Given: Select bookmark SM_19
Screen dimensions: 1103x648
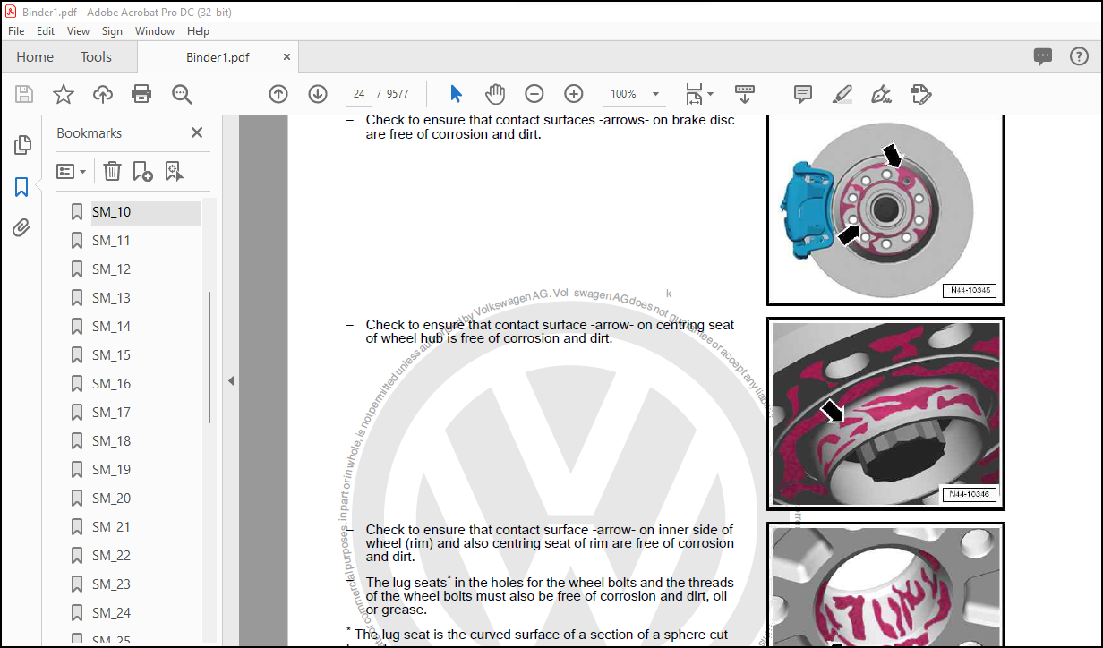Looking at the screenshot, I should (x=111, y=470).
